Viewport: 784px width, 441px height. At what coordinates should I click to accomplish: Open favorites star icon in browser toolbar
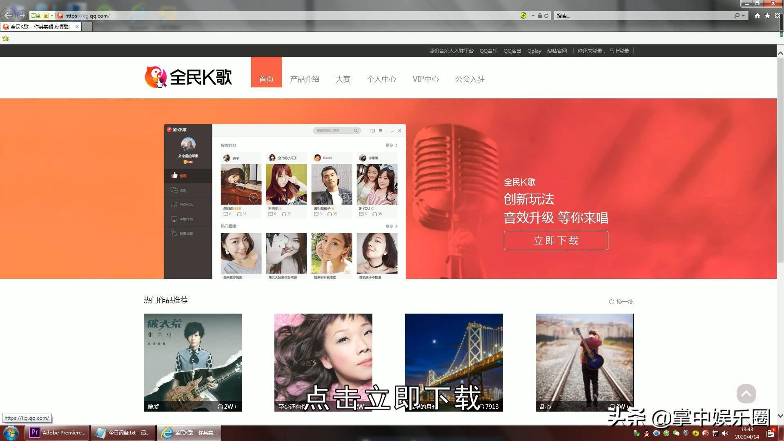tap(767, 16)
